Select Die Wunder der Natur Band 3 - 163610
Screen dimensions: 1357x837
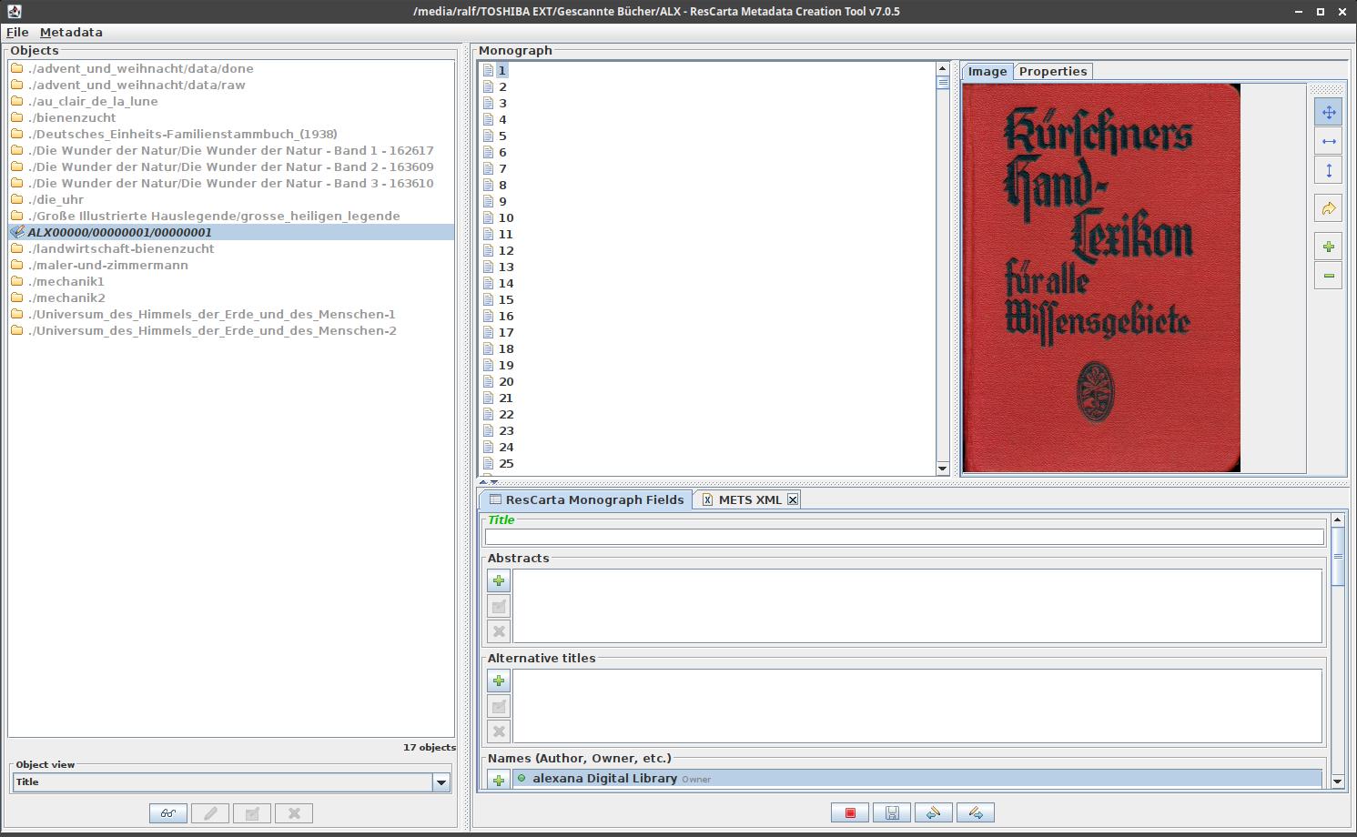[231, 183]
